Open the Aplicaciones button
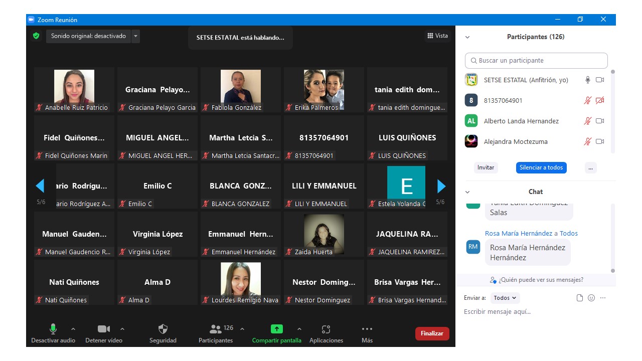 pyautogui.click(x=326, y=333)
